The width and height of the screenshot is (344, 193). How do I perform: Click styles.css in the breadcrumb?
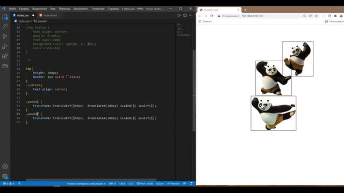pyautogui.click(x=24, y=21)
